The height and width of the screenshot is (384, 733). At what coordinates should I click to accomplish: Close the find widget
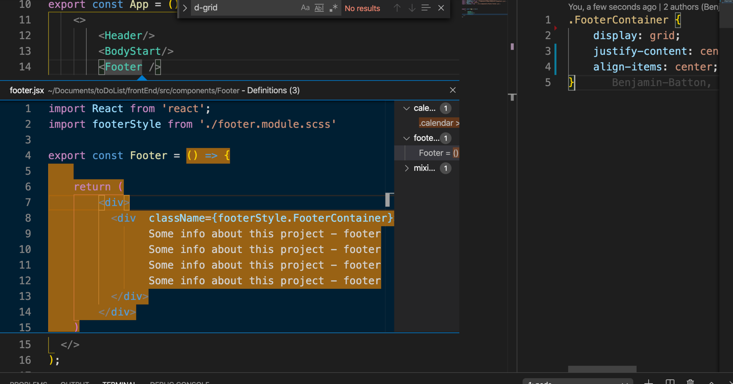coord(441,8)
